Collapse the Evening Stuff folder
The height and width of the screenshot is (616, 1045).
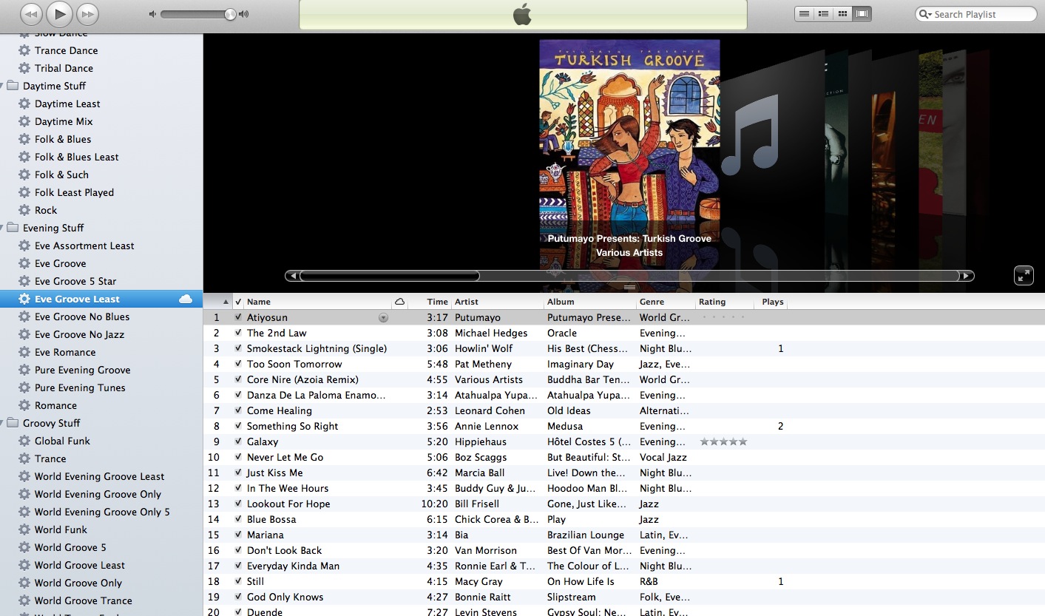[x=3, y=228]
